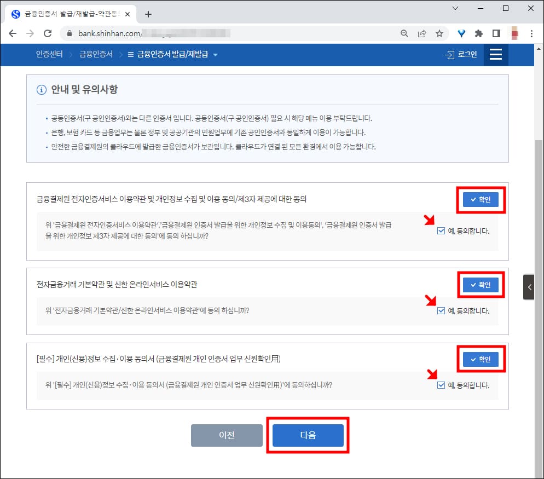Click 확인 next to the 전자금융거래 terms section
The height and width of the screenshot is (479, 544).
click(x=481, y=285)
